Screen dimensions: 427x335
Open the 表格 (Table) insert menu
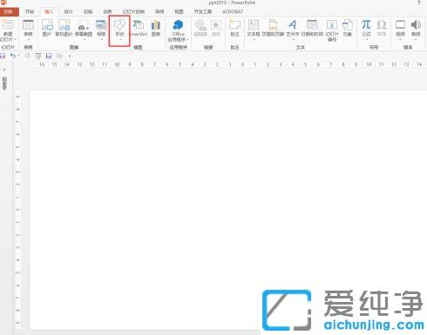tap(28, 29)
